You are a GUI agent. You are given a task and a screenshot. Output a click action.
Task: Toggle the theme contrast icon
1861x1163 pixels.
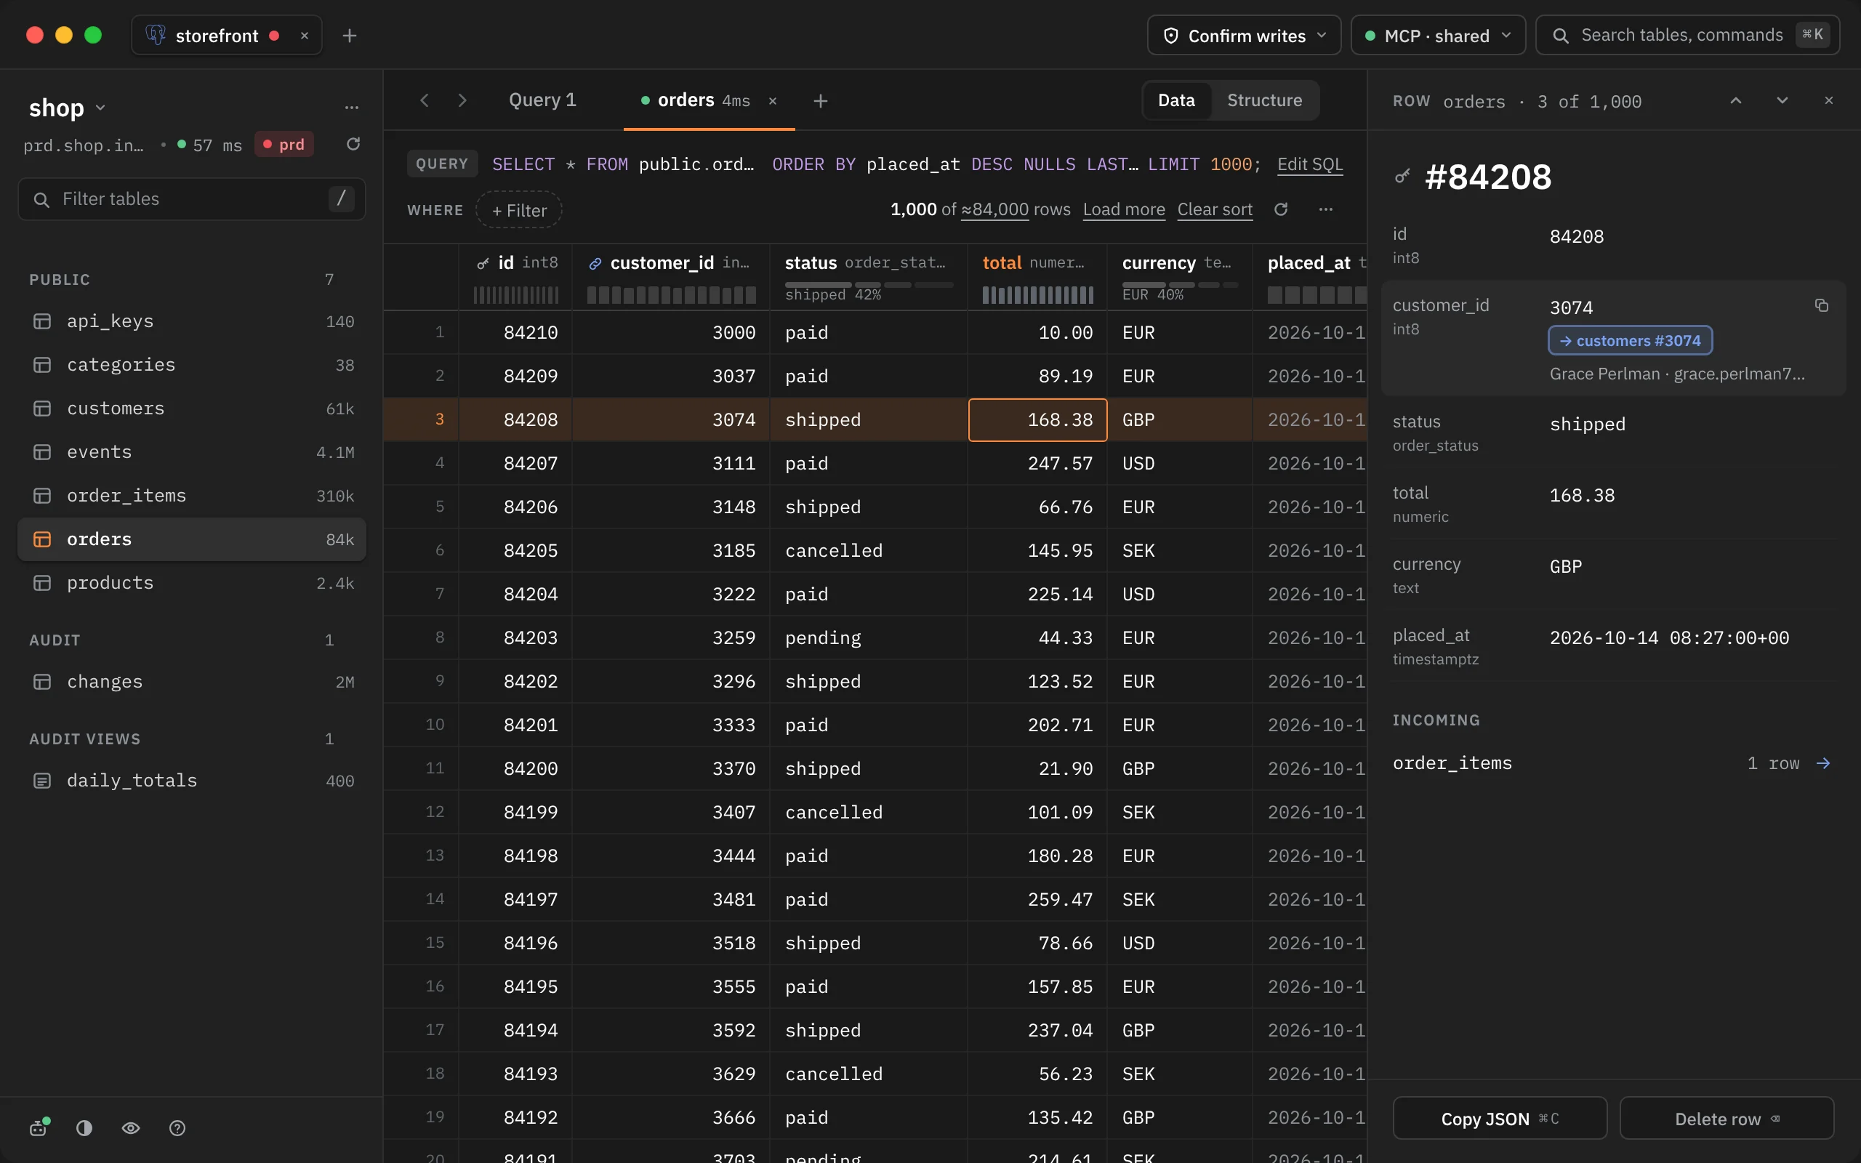coord(84,1127)
